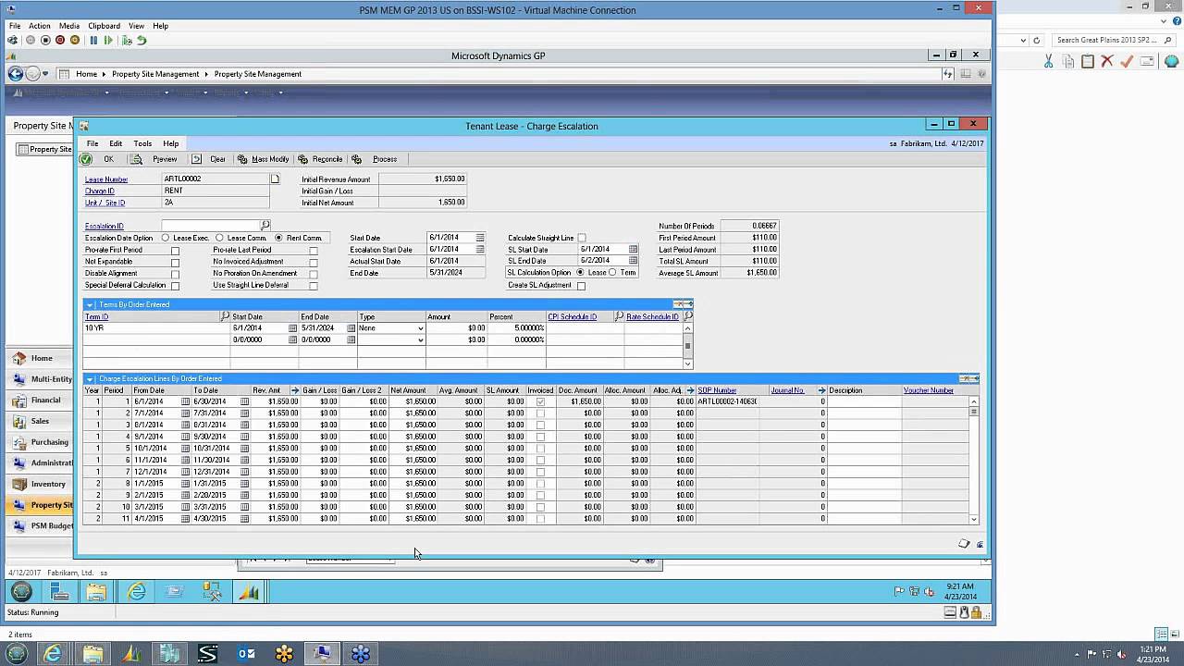This screenshot has width=1184, height=666.
Task: Open calendar for the 10 YR term end date 5/31/2024
Action: point(351,328)
